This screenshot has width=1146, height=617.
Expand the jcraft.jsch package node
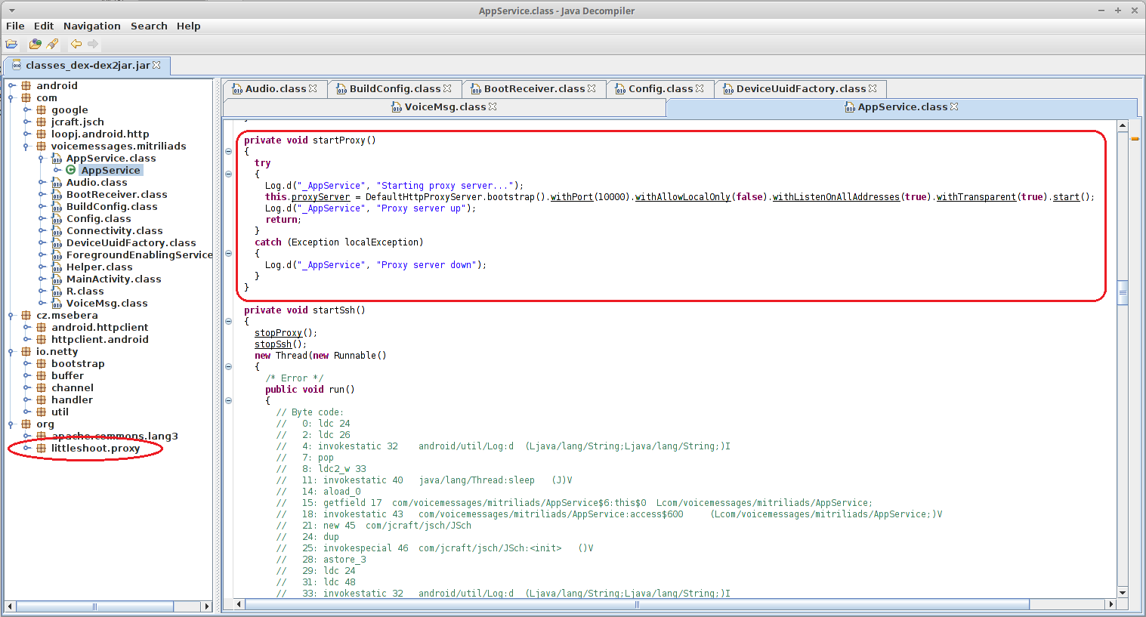coord(27,122)
